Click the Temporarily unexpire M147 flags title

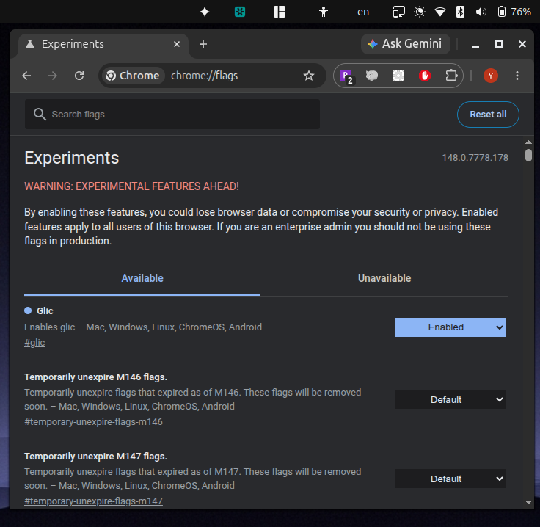coord(95,457)
